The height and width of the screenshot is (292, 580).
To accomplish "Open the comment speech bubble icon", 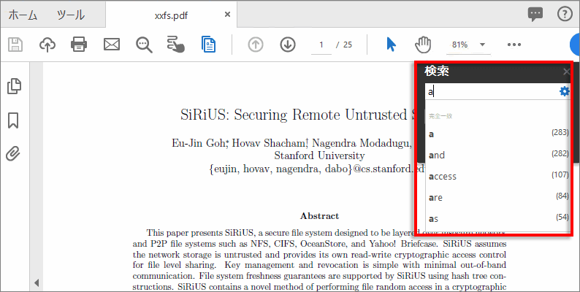I will 535,14.
